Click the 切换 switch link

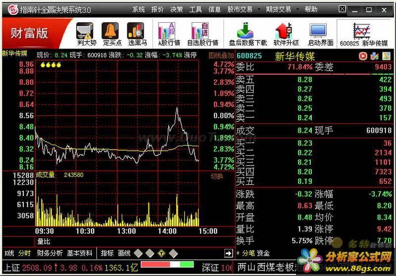coord(217,176)
